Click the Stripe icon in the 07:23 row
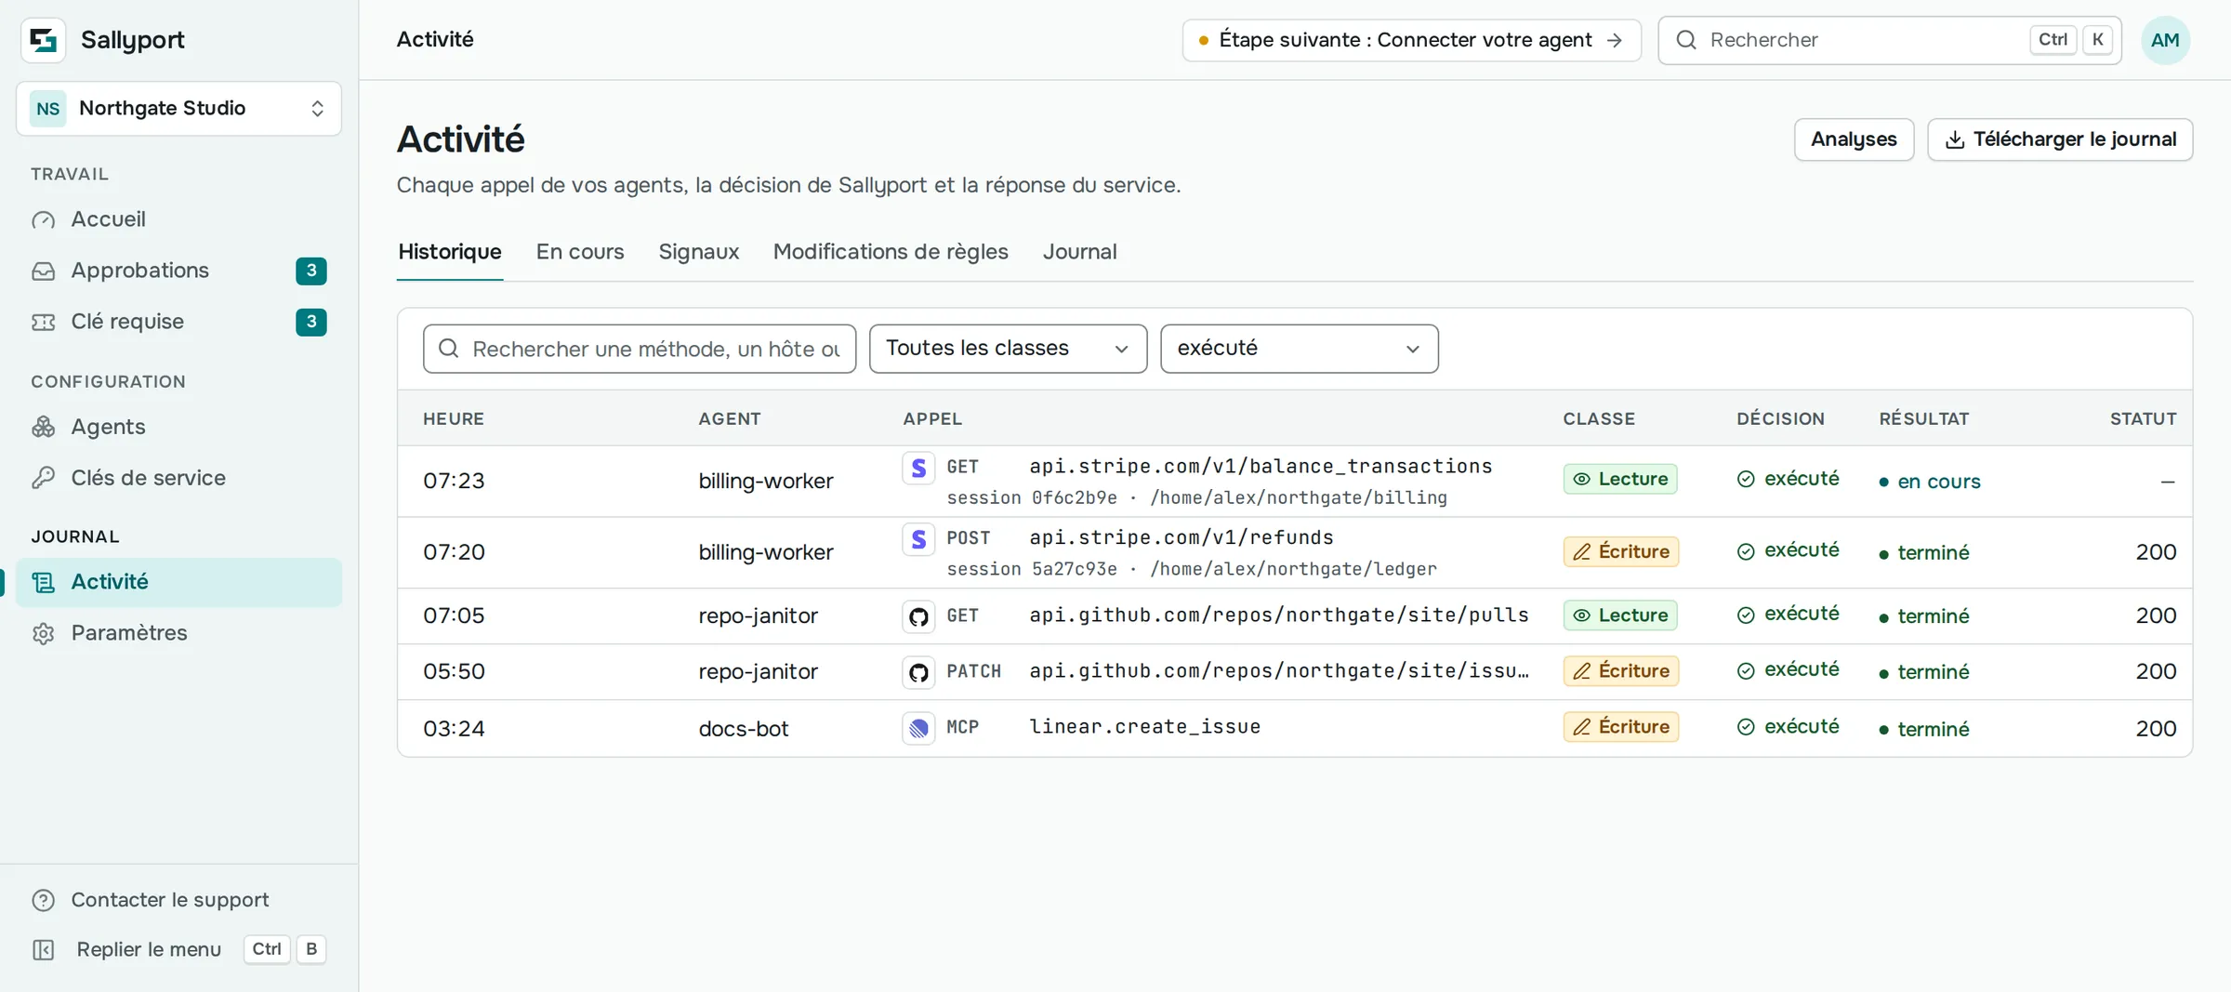The height and width of the screenshot is (992, 2231). point(918,468)
